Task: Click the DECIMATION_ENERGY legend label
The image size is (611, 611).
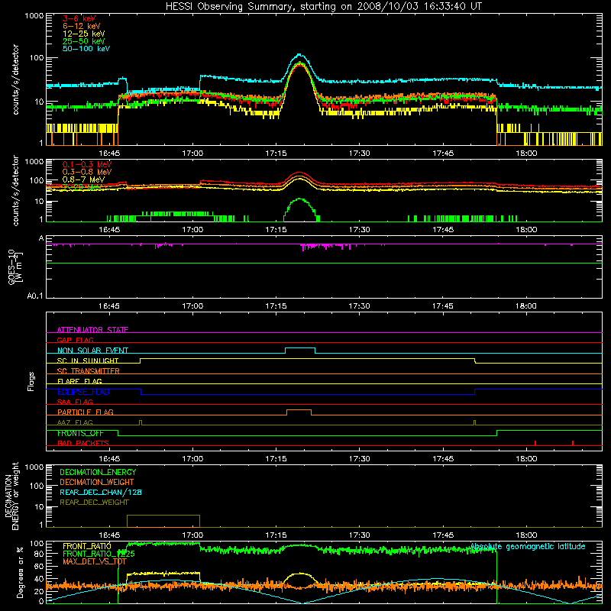Action: 98,472
